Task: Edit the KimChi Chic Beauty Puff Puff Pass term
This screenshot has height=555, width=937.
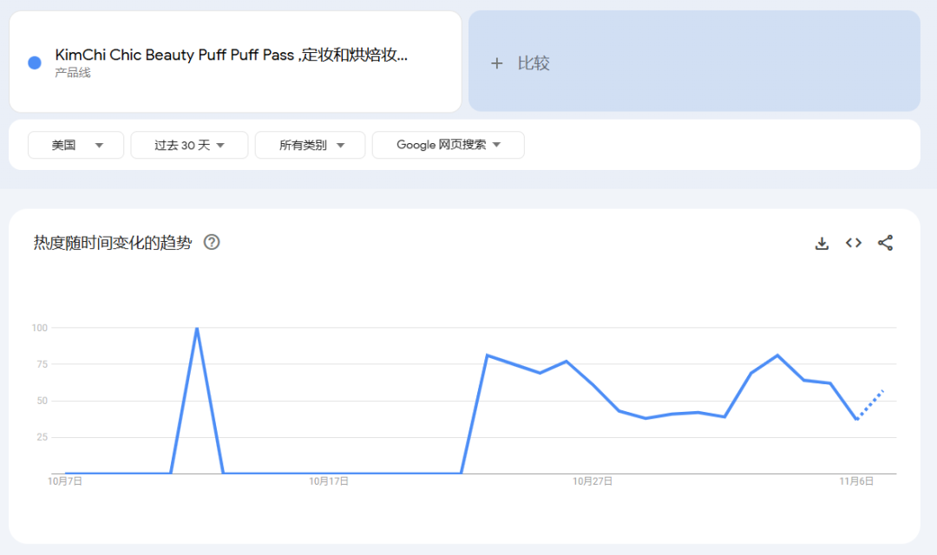Action: pos(232,55)
